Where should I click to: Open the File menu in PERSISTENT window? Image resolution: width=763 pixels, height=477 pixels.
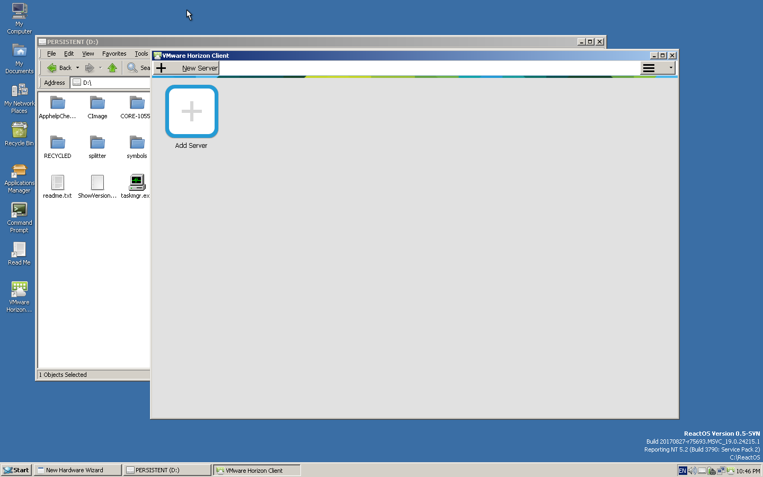[x=51, y=54]
